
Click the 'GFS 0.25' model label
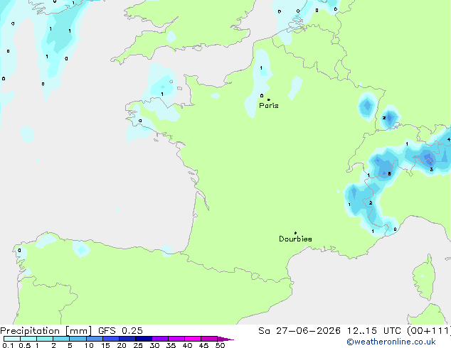click(120, 331)
